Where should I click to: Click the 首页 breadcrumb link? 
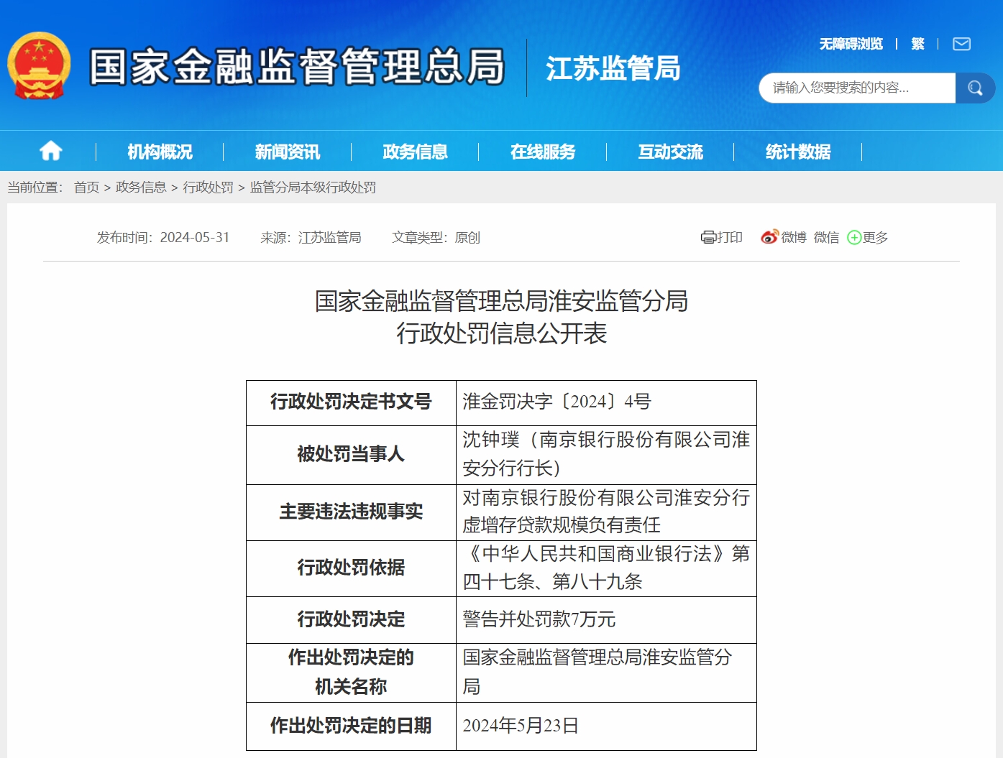coord(86,188)
